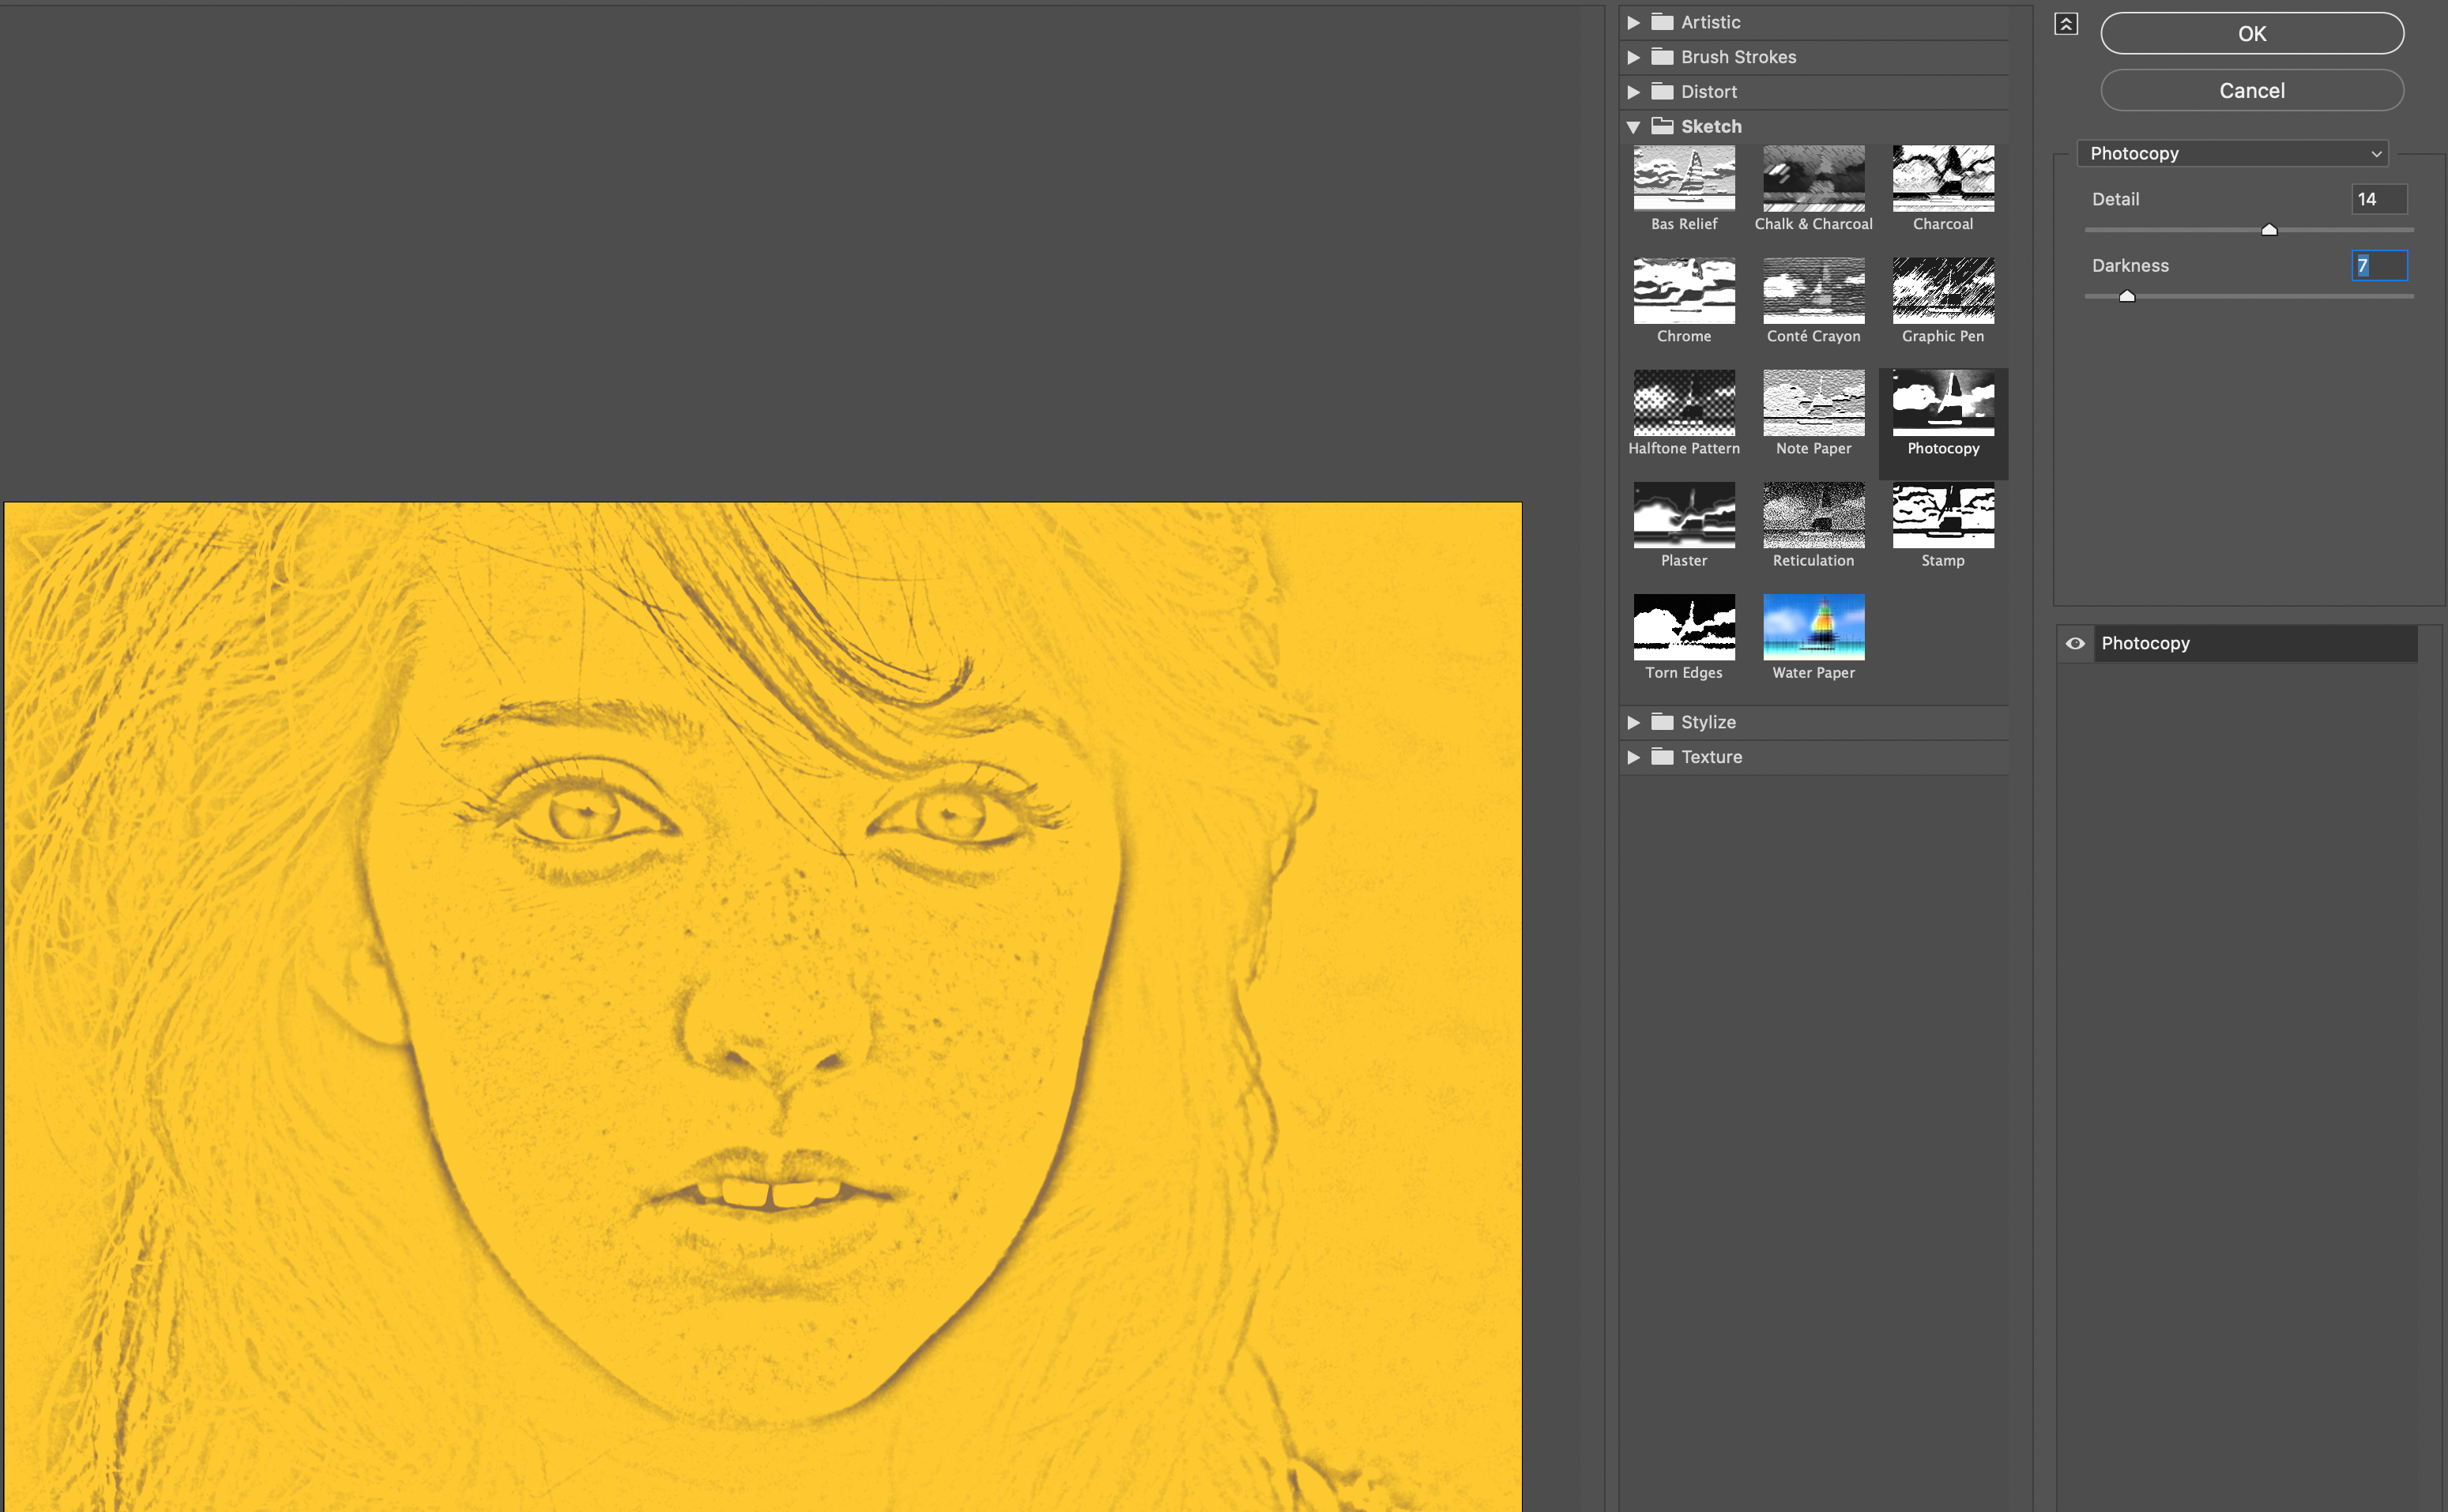
Task: Expand the Artistic filter folder
Action: click(x=1633, y=22)
